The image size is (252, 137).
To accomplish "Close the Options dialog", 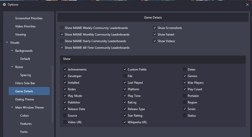I will (247, 5).
